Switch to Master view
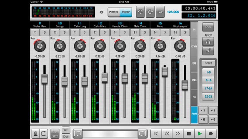The image size is (248, 139). (114, 12)
